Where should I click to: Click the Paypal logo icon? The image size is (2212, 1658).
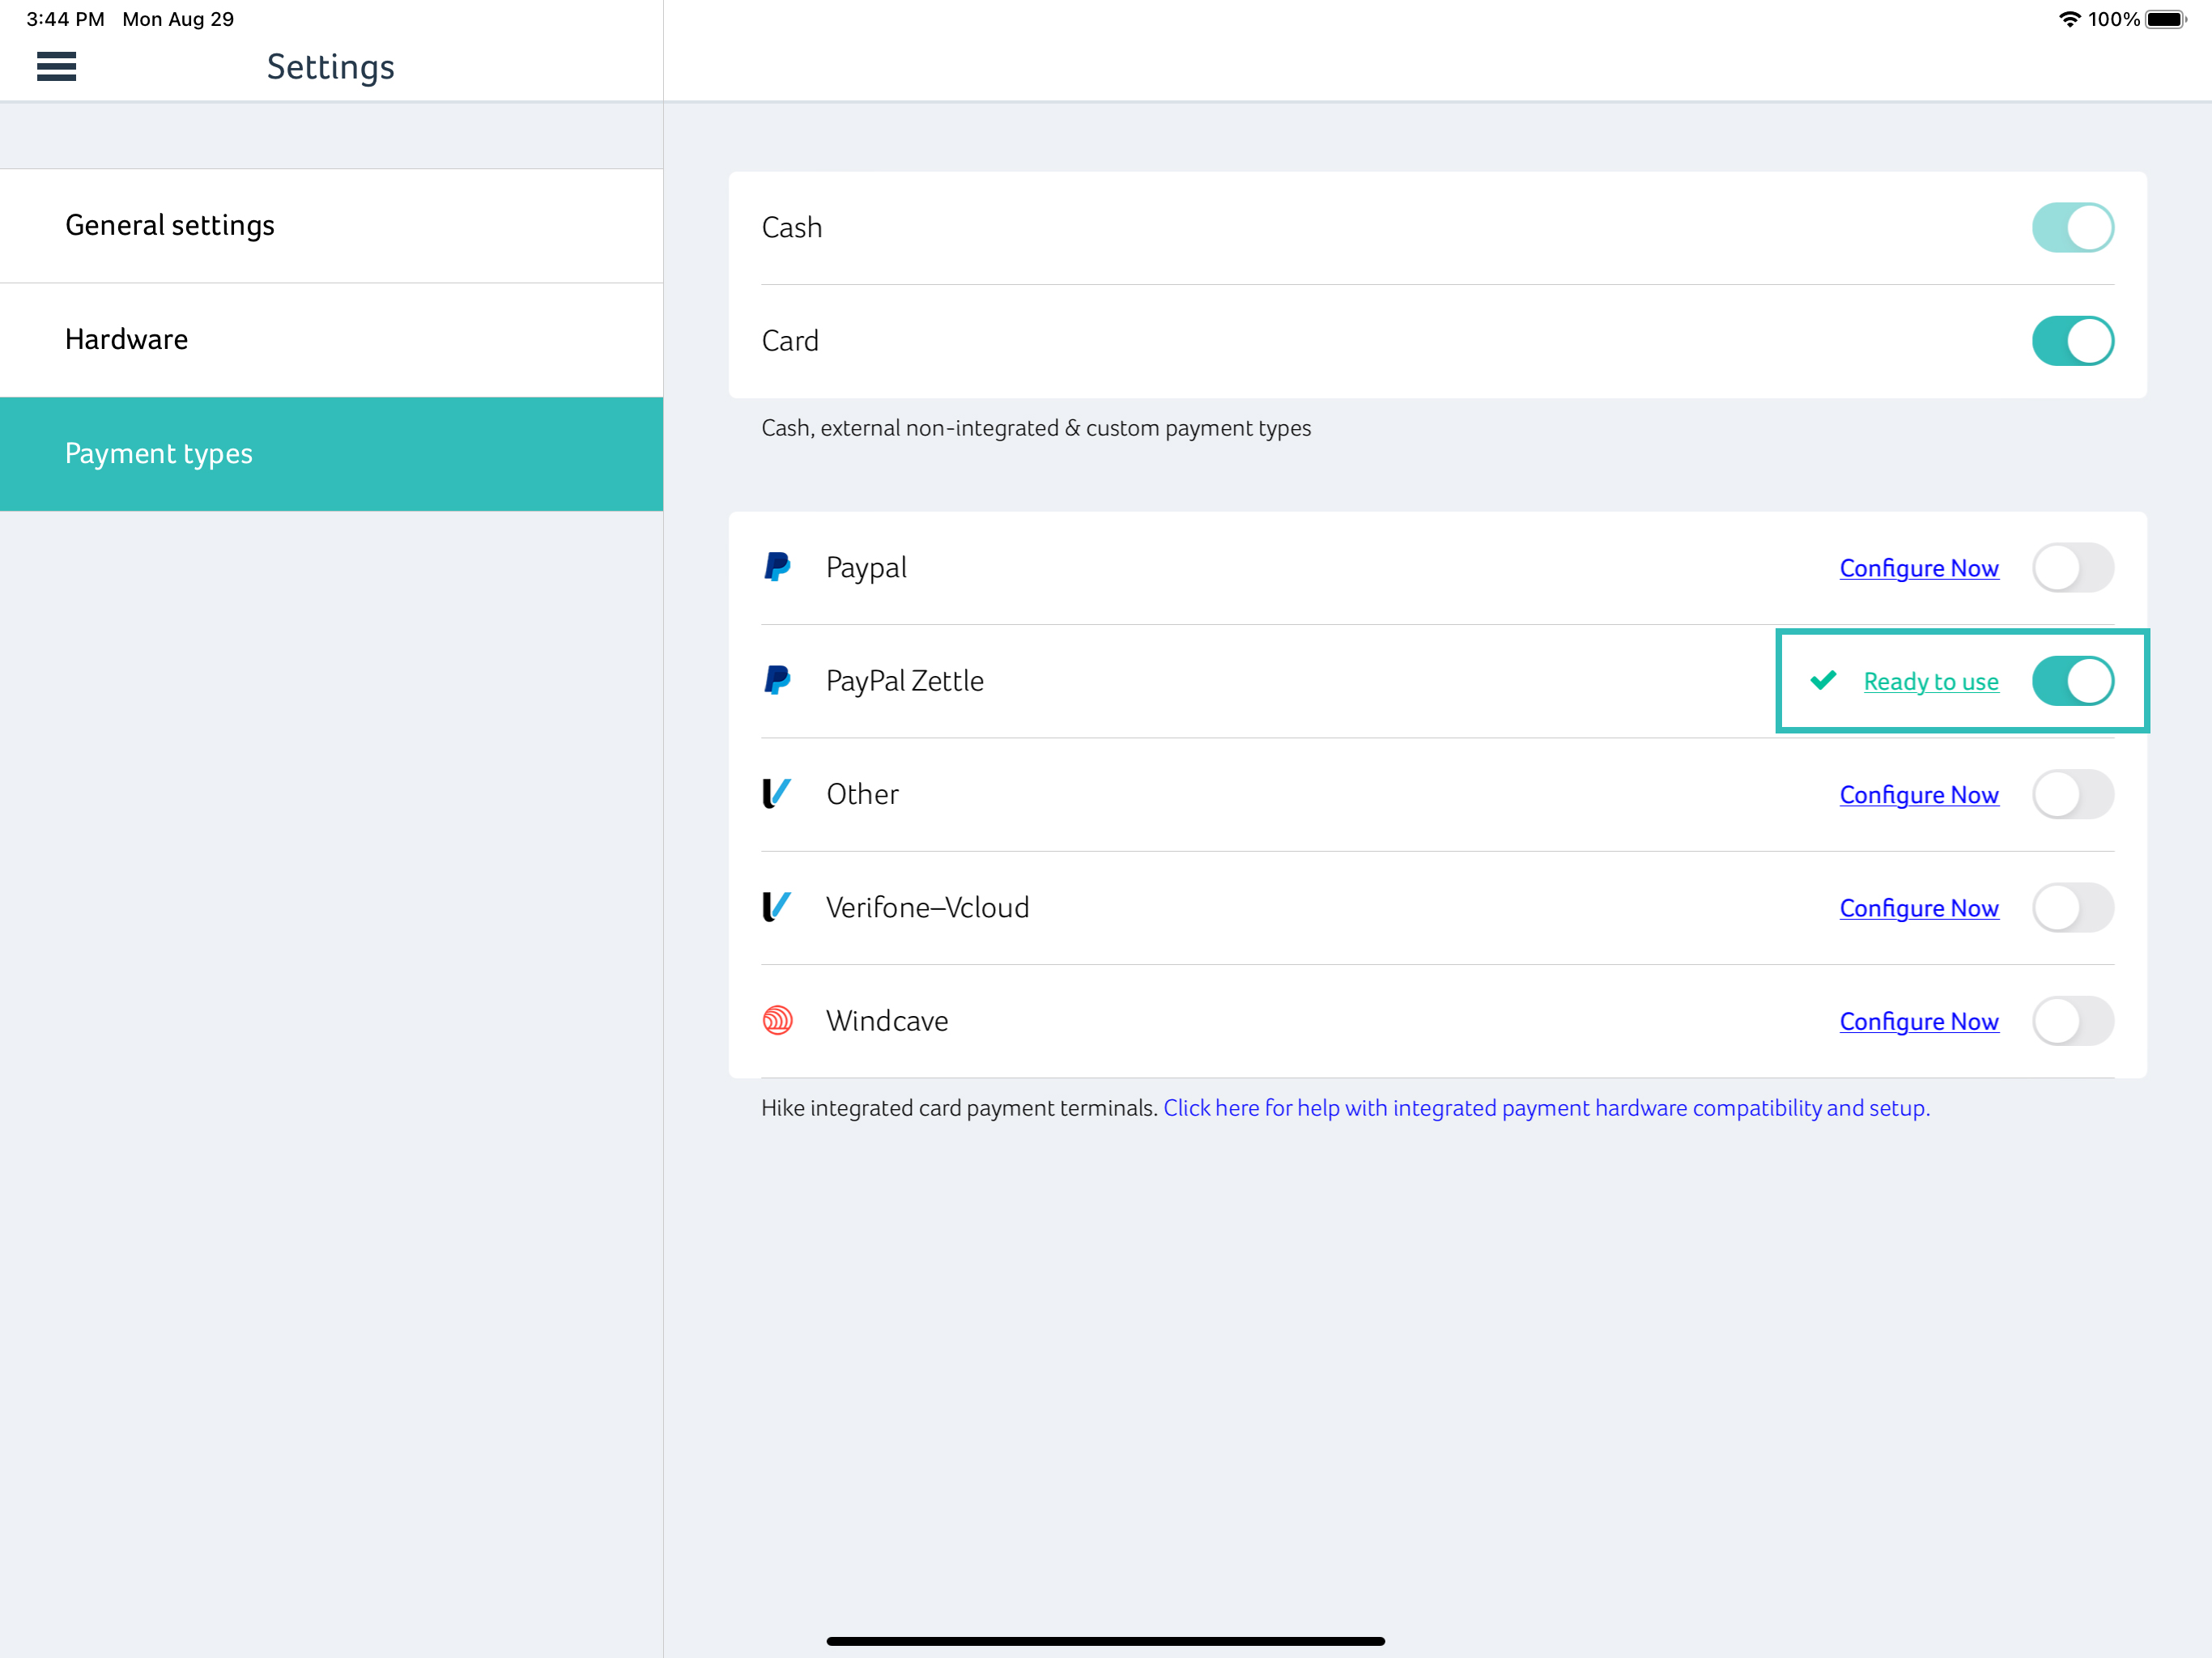(777, 567)
